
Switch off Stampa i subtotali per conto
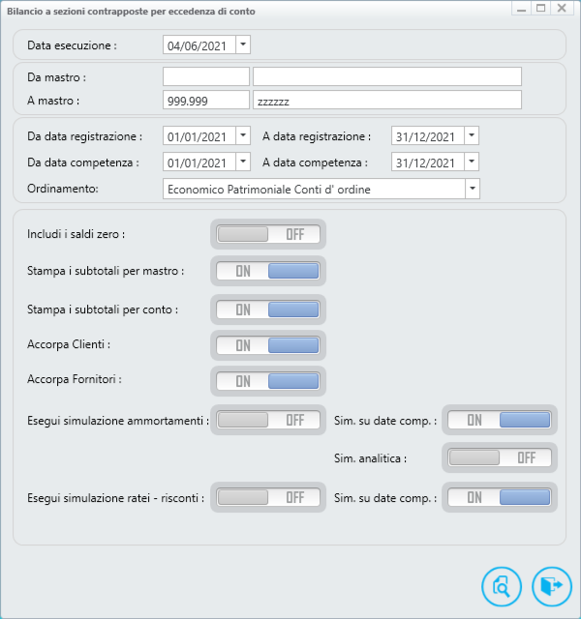(x=268, y=309)
